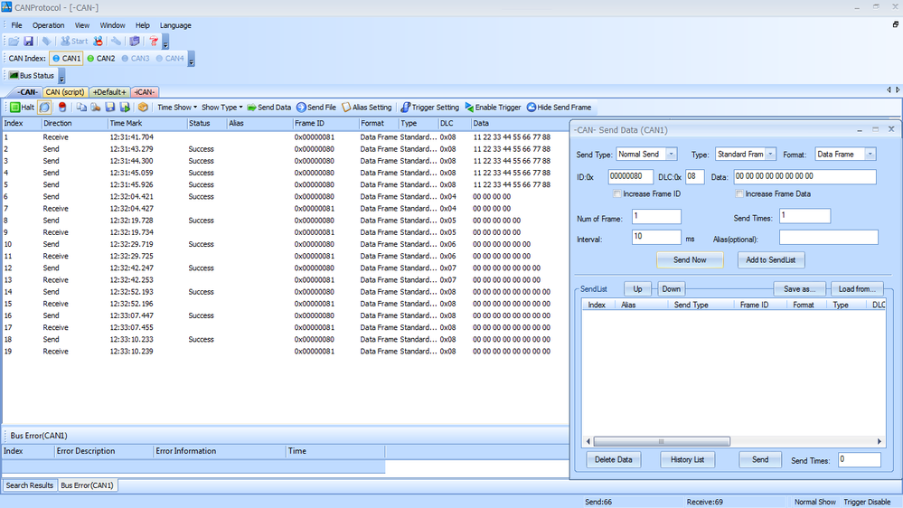
Task: Click the purple book icon in main toolbar
Action: coord(134,42)
